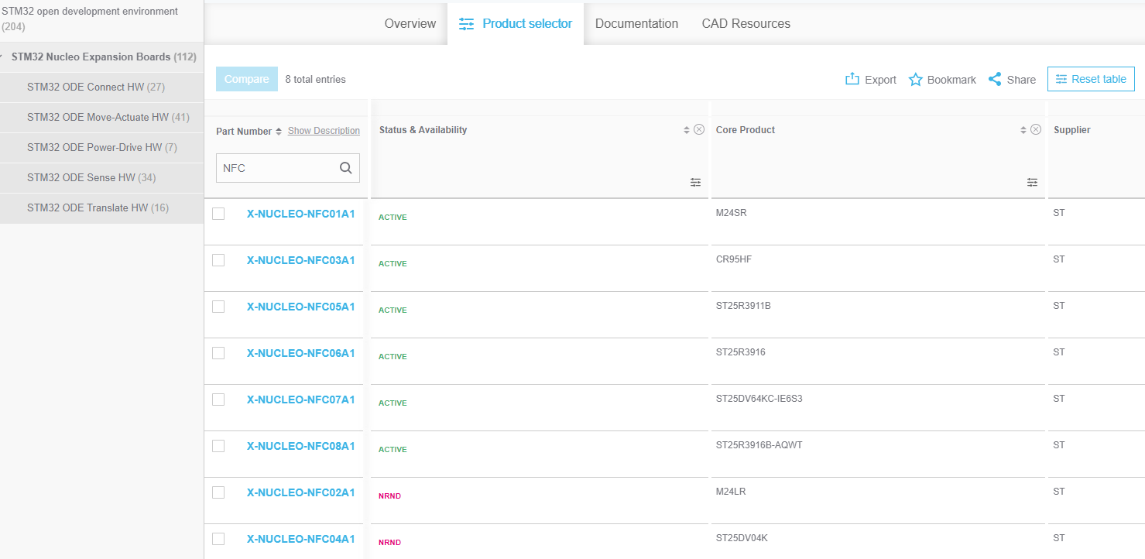Sort the Core Product column

coord(1023,130)
